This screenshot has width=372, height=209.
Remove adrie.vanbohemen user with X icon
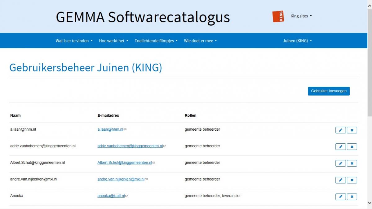point(352,147)
